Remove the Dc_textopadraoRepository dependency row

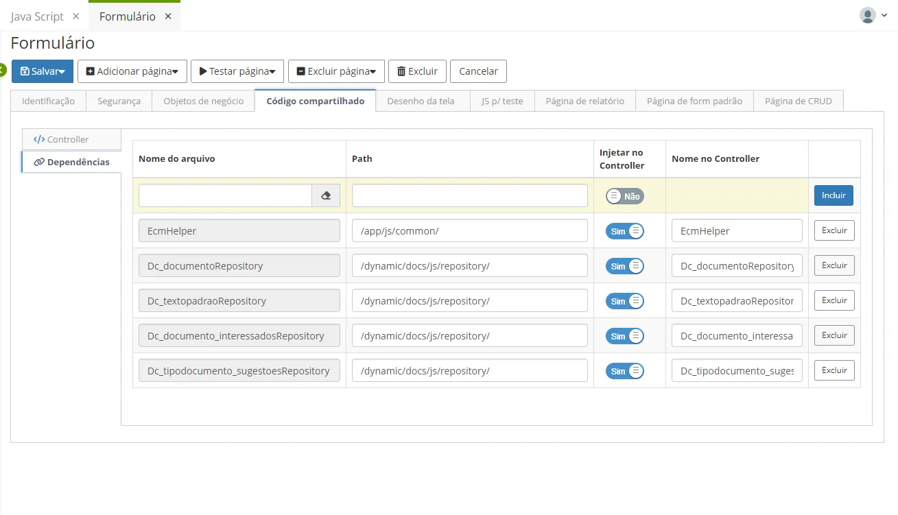(834, 300)
